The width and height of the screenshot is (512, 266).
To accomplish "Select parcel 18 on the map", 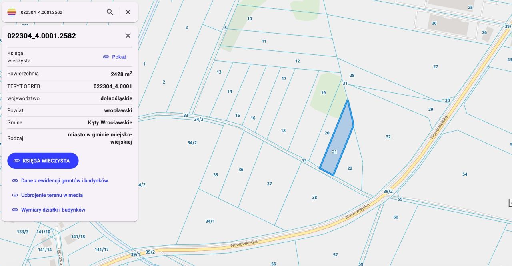I will pos(283,131).
